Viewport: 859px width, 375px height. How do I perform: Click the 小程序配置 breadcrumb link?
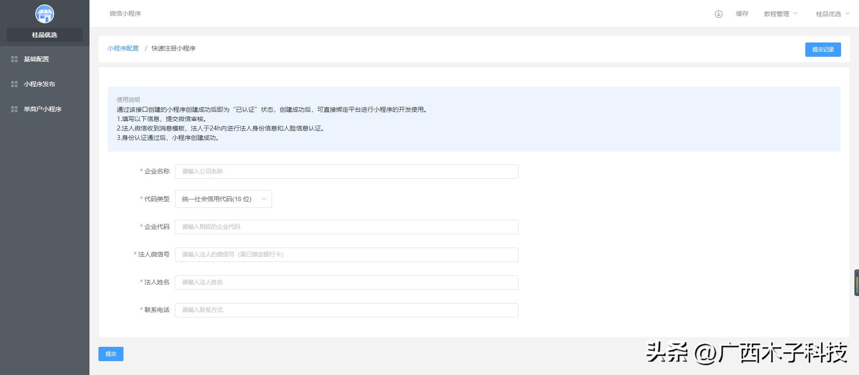tap(123, 48)
